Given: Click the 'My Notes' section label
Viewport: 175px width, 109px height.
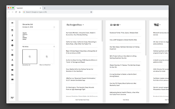Looking at the screenshot, I should click(25, 47).
